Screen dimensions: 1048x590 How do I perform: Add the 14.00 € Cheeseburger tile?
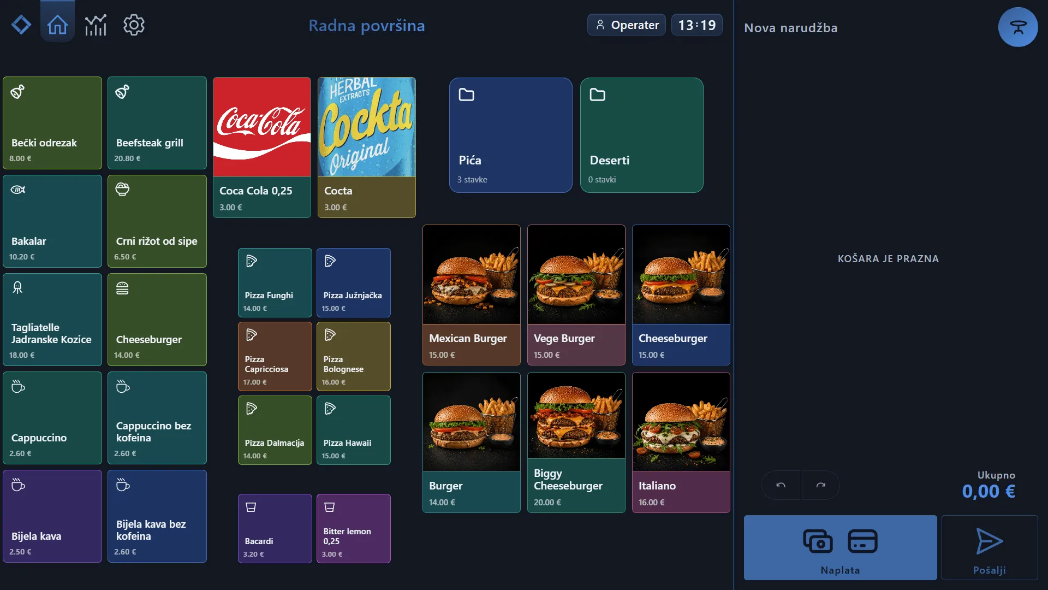pos(157,320)
